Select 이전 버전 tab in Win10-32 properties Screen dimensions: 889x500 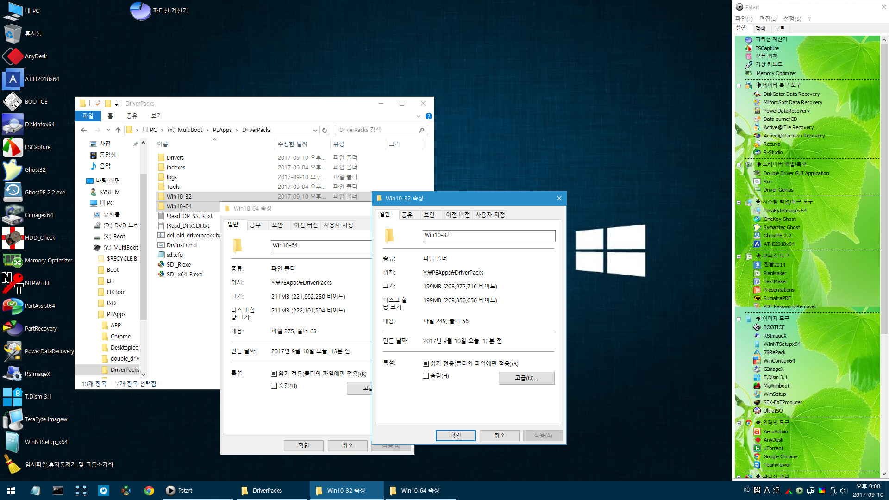(457, 215)
